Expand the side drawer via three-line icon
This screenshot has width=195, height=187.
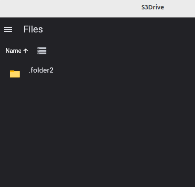pos(8,29)
